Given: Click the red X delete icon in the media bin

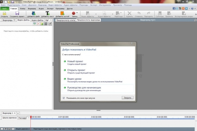Looking at the screenshot, I should tap(38, 24).
